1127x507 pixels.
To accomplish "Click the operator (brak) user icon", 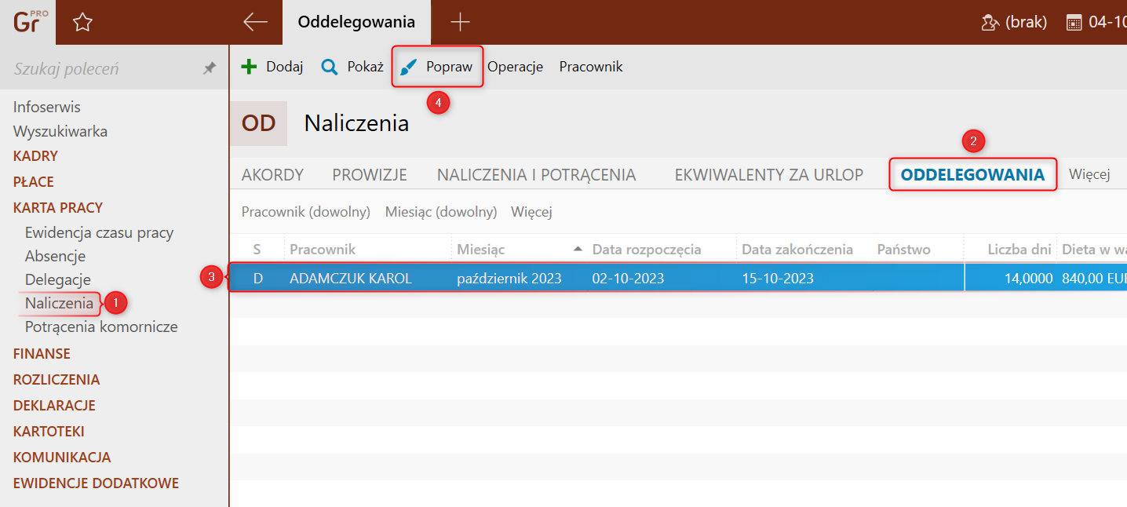I will click(990, 23).
